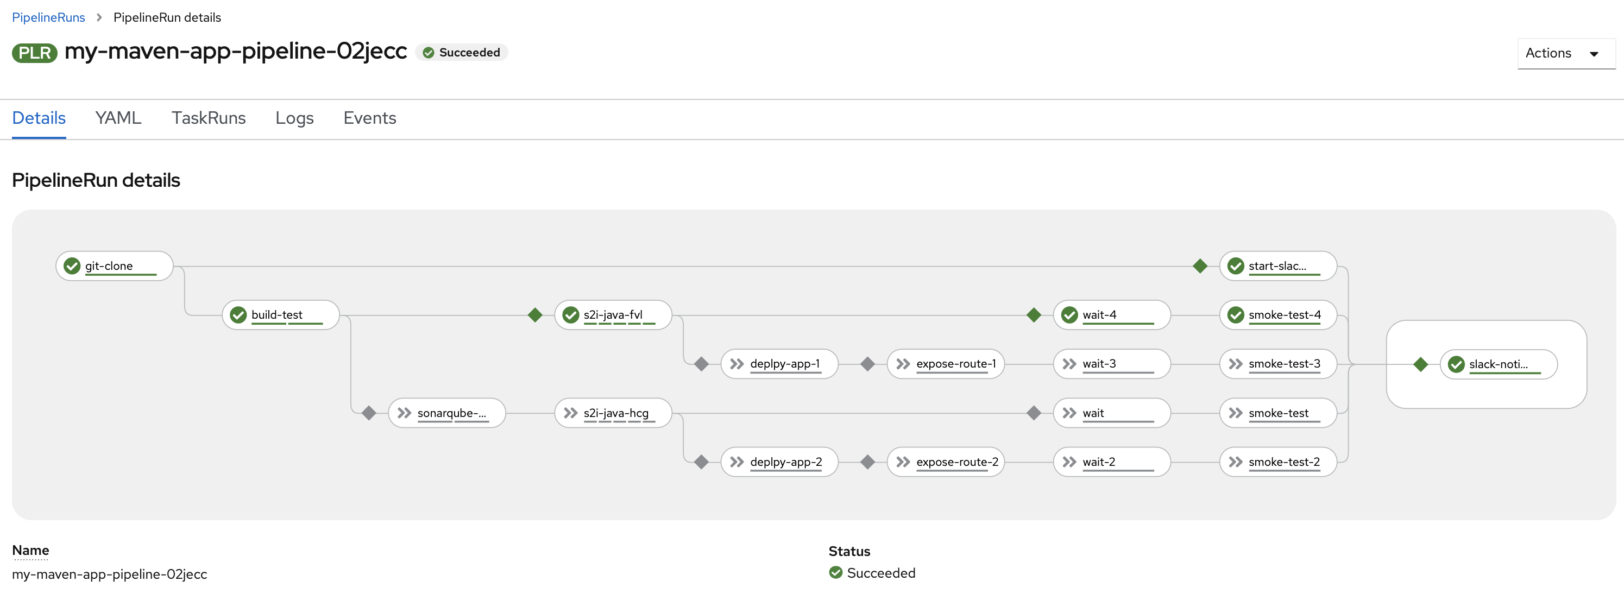Click the success icon on s2i-java-fvl
This screenshot has height=594, width=1624.
point(570,314)
